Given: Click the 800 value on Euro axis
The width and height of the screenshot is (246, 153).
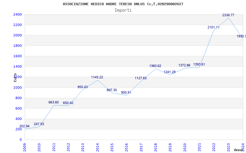Looking at the screenshot, I should pos(19,98).
